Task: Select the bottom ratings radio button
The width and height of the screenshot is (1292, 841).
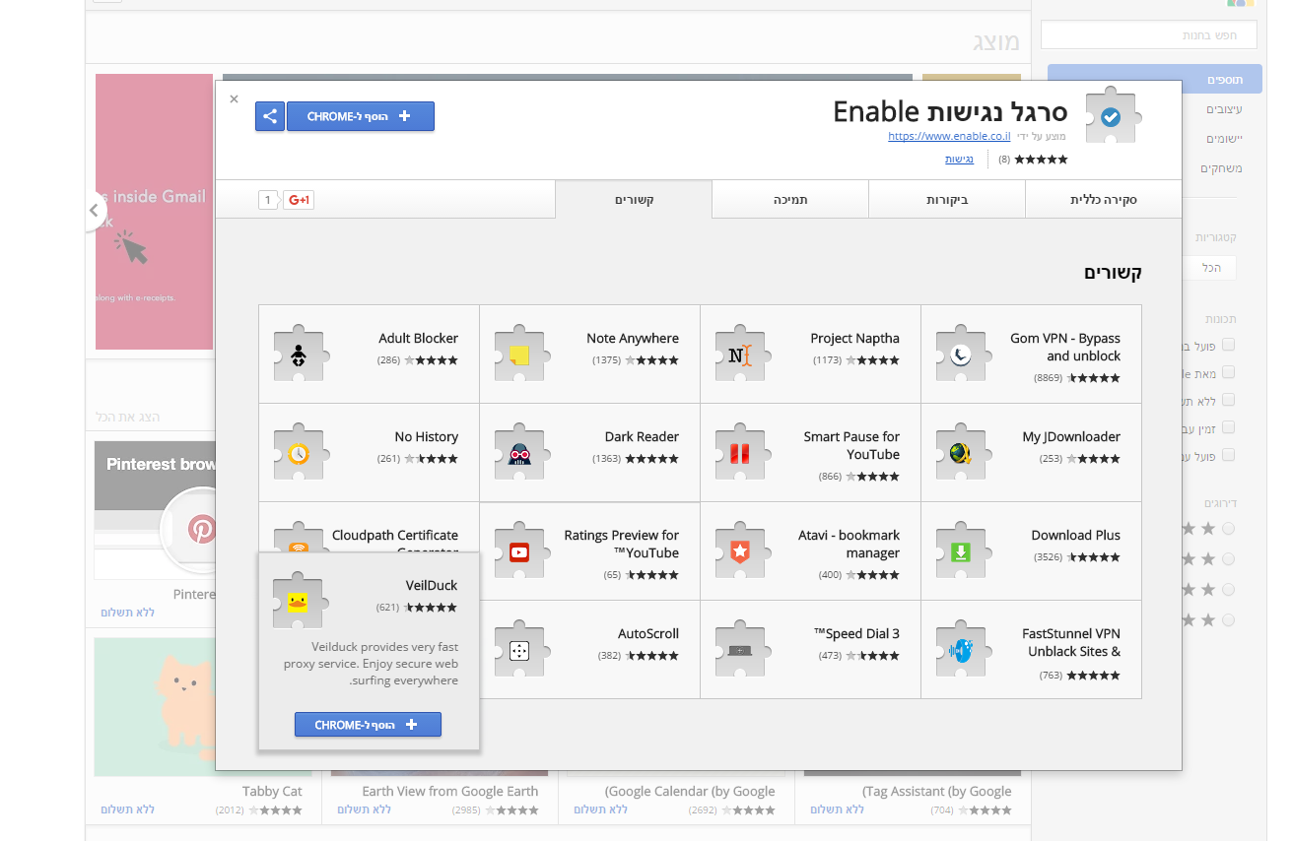Action: click(x=1228, y=619)
